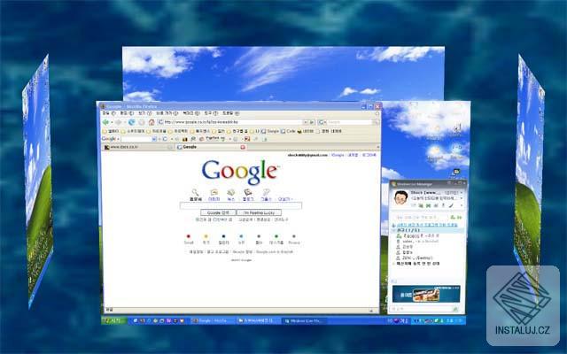Image resolution: width=567 pixels, height=354 pixels.
Task: Click the Messenger add contact icon
Action: 452,218
